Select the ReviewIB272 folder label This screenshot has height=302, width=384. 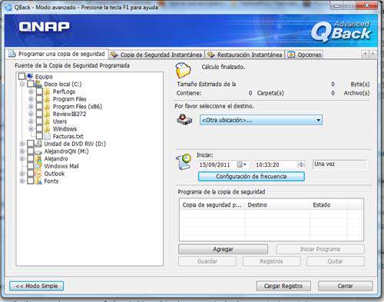pyautogui.click(x=69, y=114)
